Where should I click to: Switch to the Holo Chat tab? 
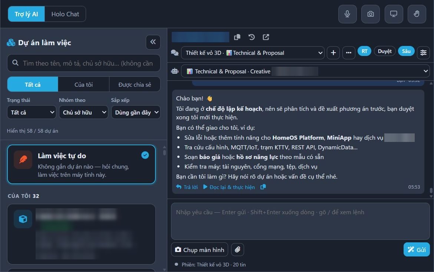point(65,14)
